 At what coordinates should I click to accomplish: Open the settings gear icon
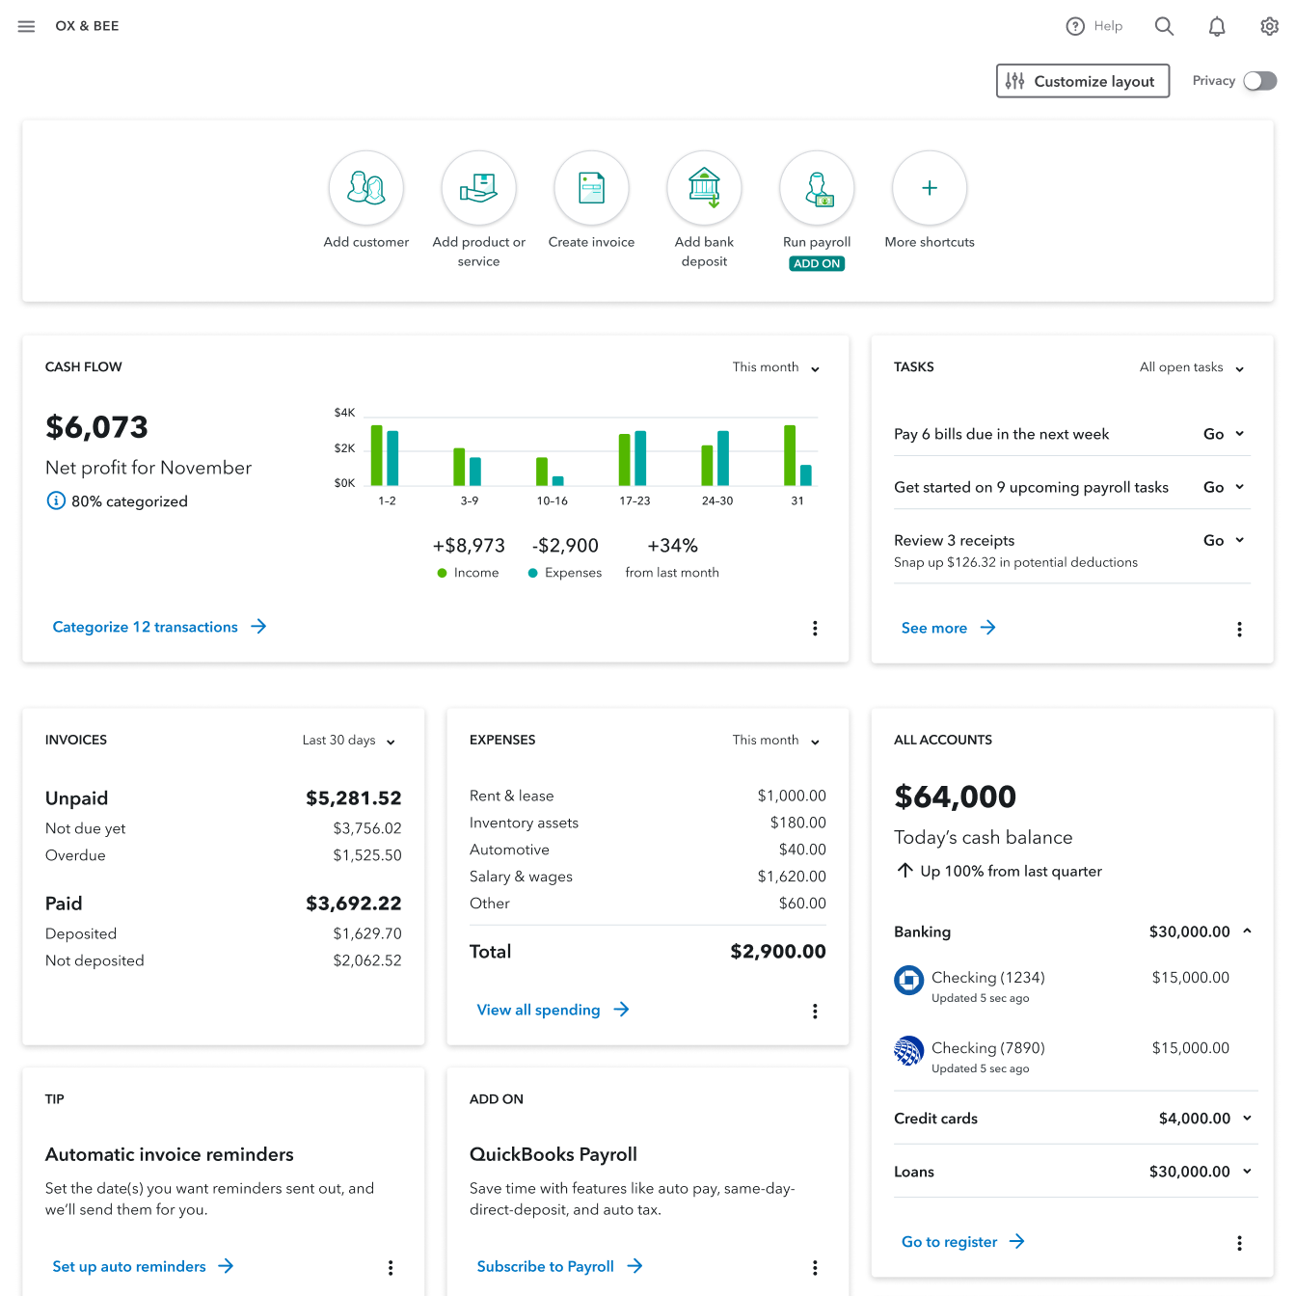click(x=1270, y=26)
